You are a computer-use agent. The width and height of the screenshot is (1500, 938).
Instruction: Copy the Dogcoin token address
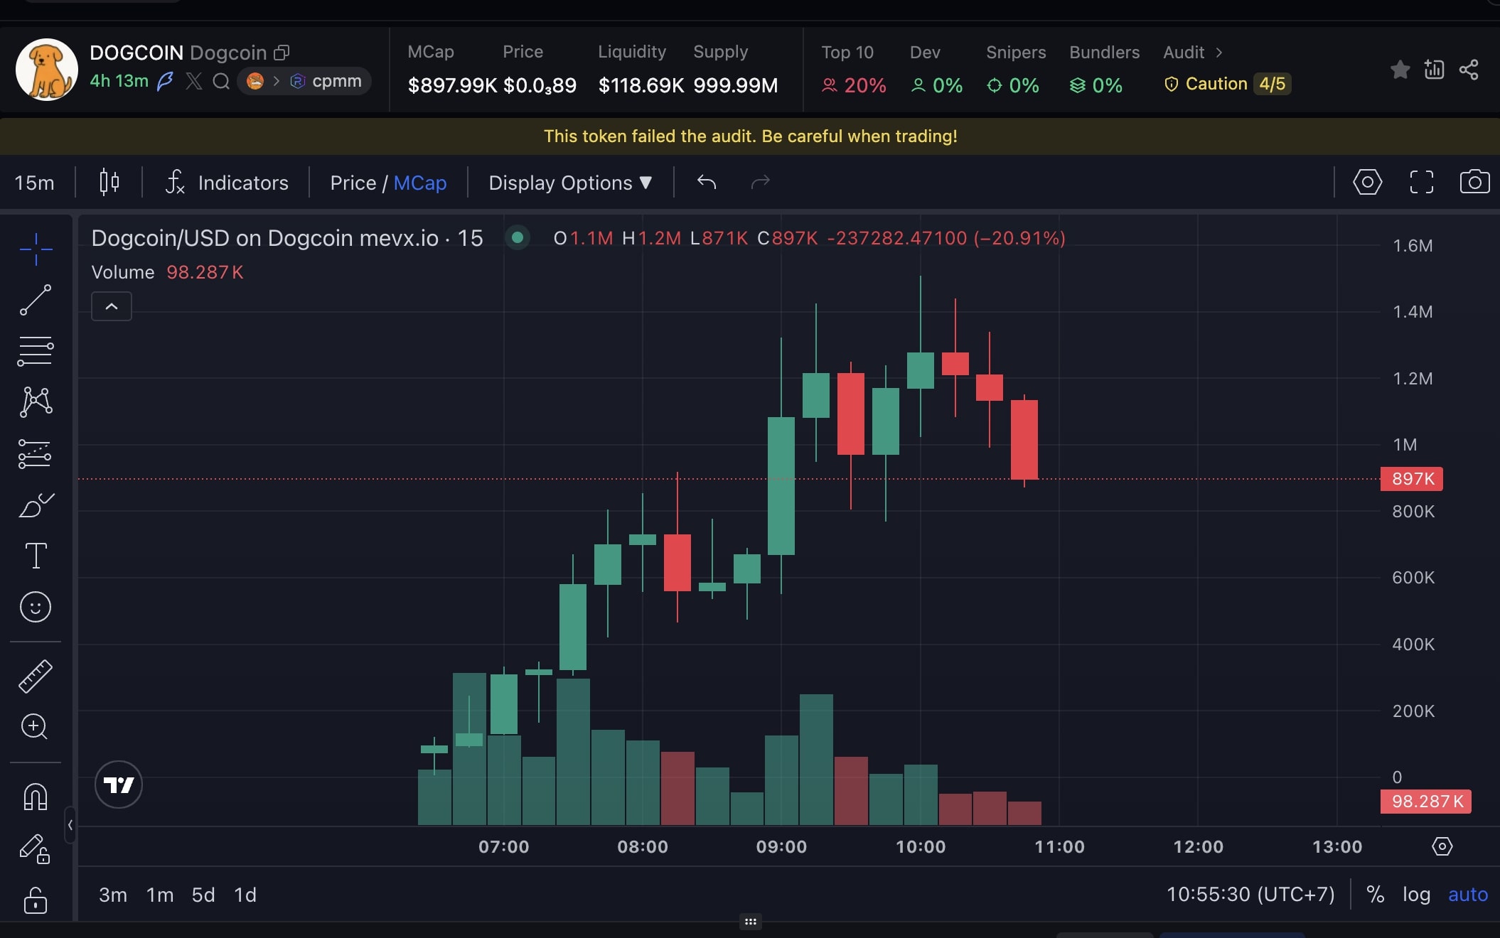[x=282, y=53]
